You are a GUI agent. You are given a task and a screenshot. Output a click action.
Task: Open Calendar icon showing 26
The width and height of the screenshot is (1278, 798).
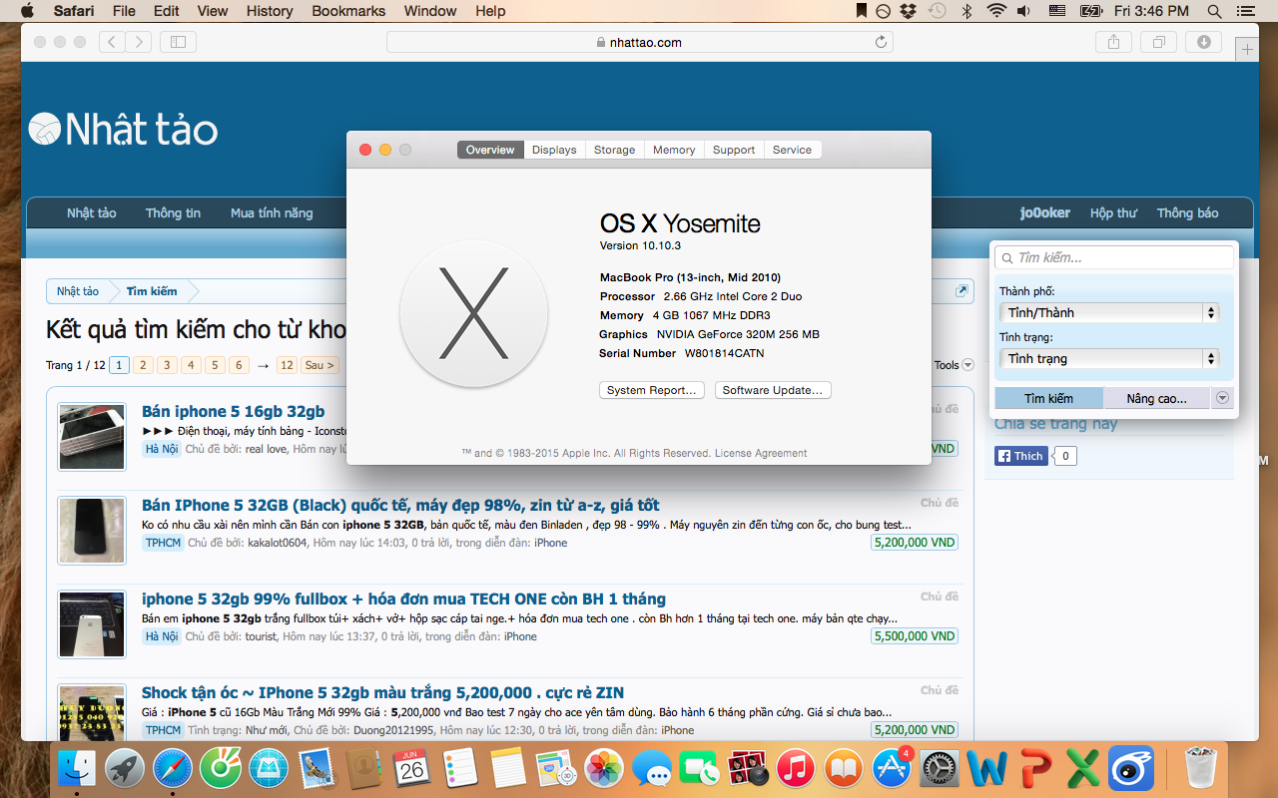click(x=412, y=768)
